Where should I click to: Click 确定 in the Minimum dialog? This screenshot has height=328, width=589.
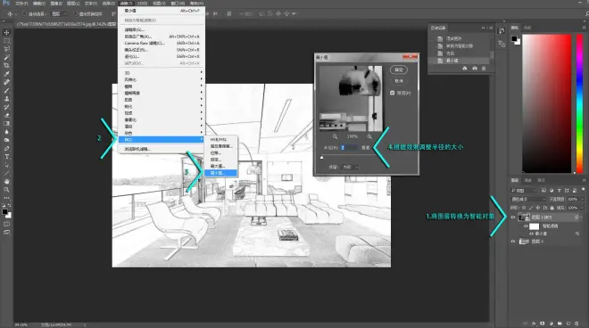[399, 70]
